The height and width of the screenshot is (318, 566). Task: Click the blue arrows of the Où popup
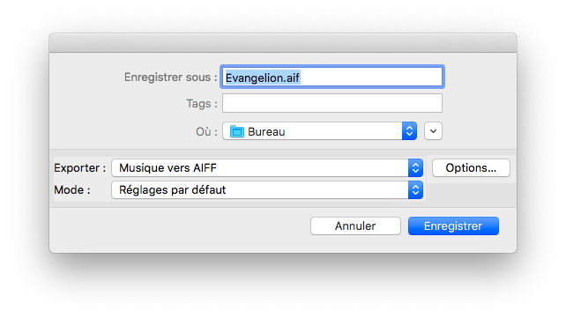409,131
